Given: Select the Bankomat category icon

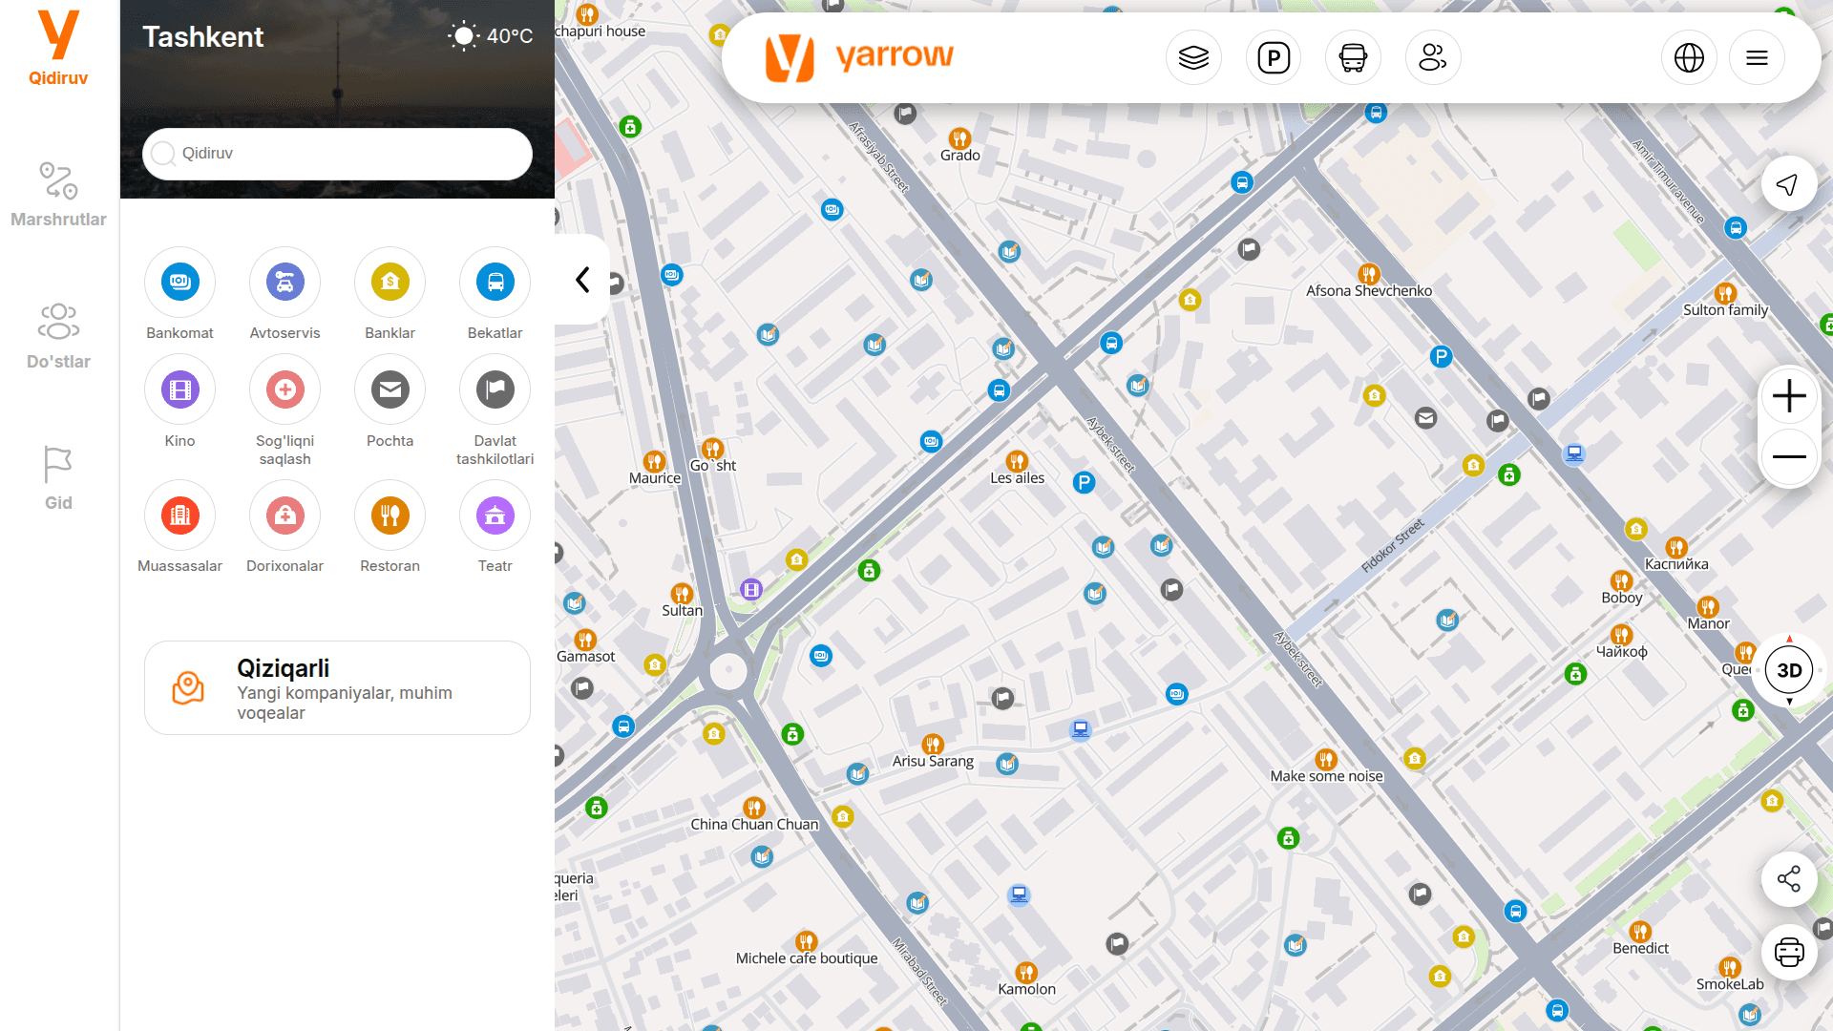Looking at the screenshot, I should (179, 282).
